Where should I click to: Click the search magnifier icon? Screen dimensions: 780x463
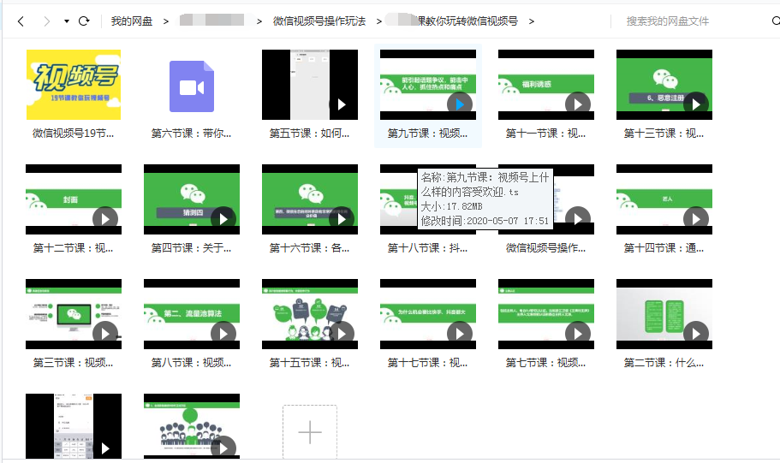pyautogui.click(x=776, y=21)
